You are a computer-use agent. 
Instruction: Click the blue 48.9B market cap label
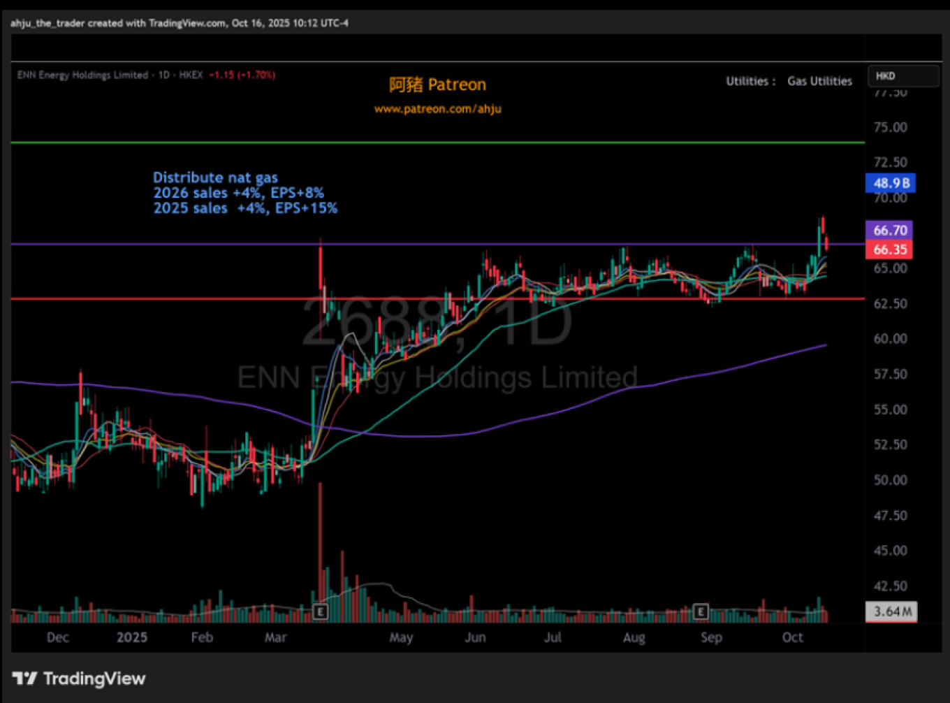[890, 183]
